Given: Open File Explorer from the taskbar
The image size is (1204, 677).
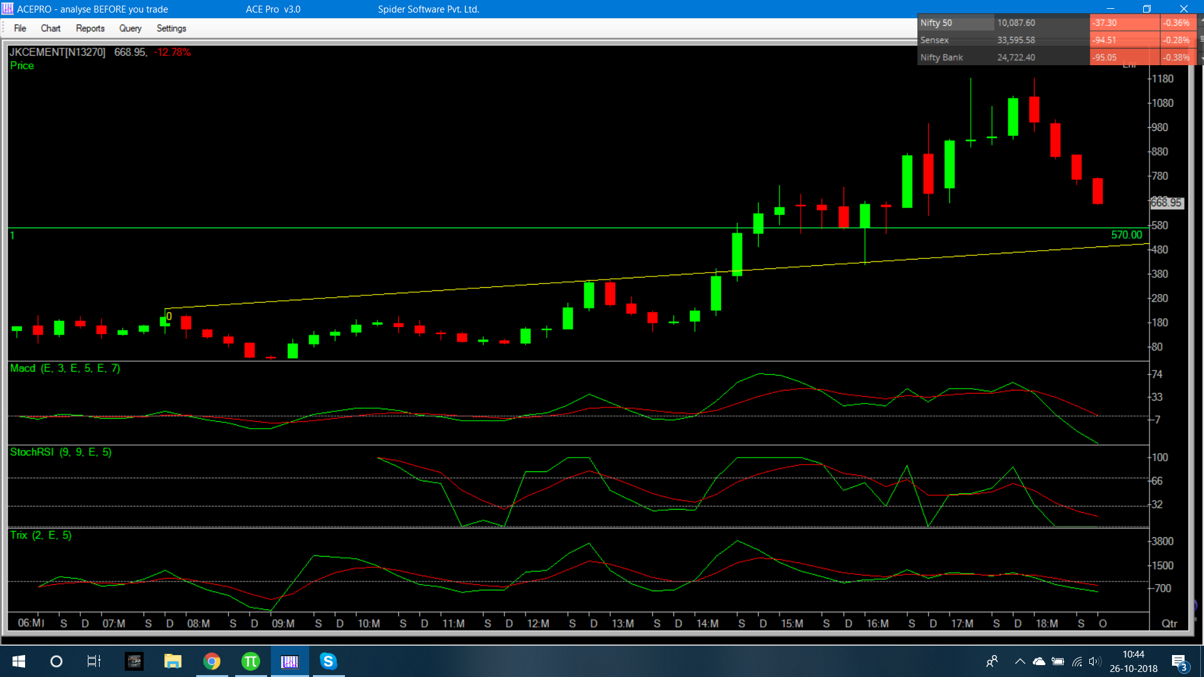Looking at the screenshot, I should (172, 661).
